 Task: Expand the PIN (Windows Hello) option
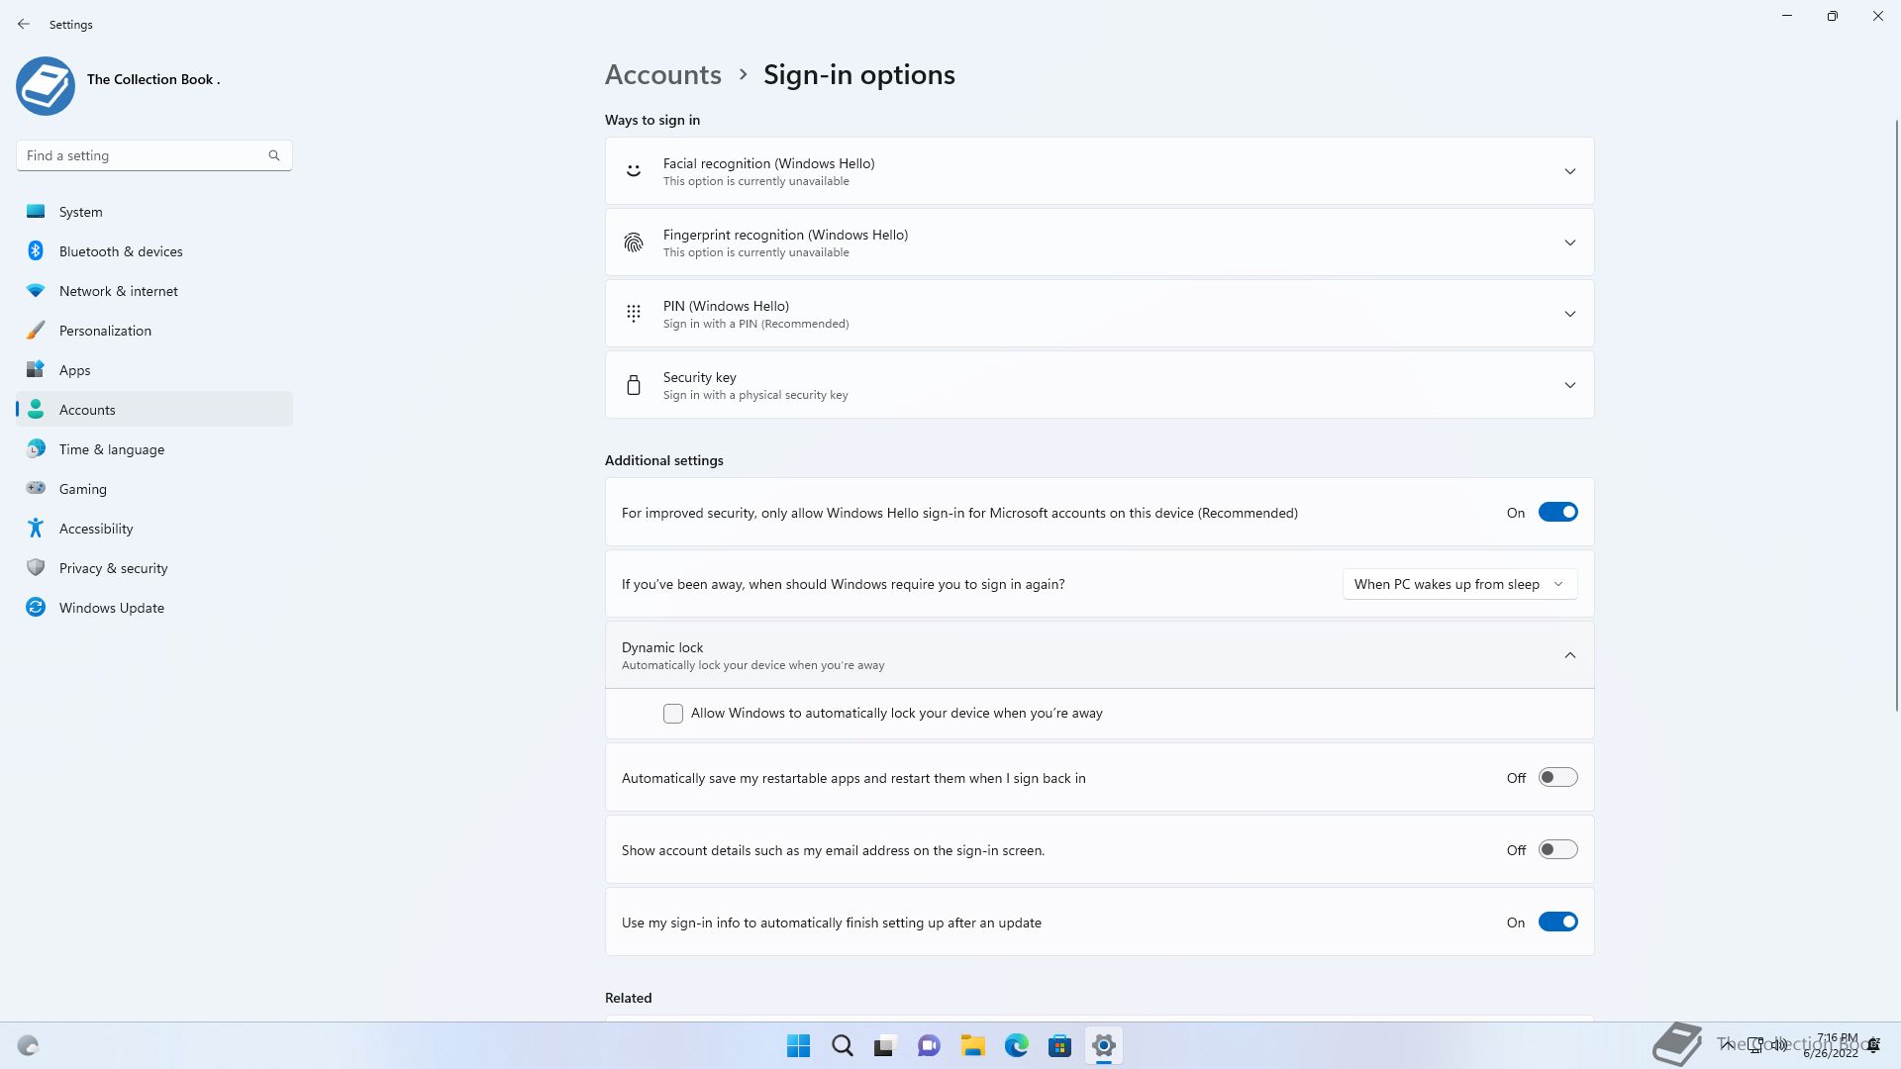[1569, 314]
